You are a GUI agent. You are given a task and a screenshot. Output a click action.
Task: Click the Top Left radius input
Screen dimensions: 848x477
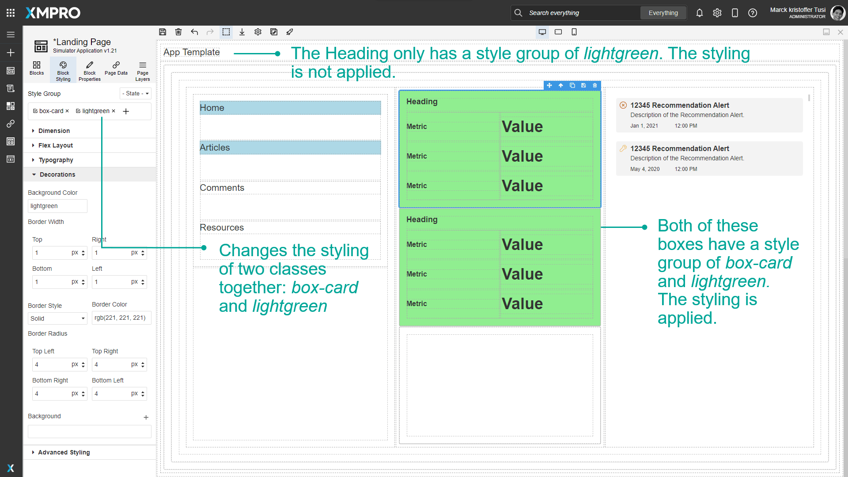(x=51, y=364)
